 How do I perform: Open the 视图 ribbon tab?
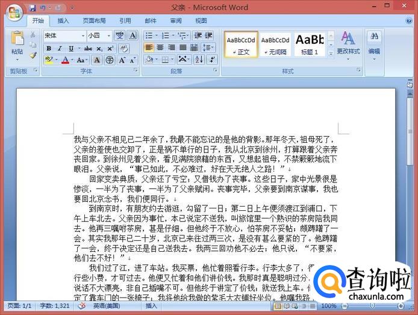click(201, 20)
